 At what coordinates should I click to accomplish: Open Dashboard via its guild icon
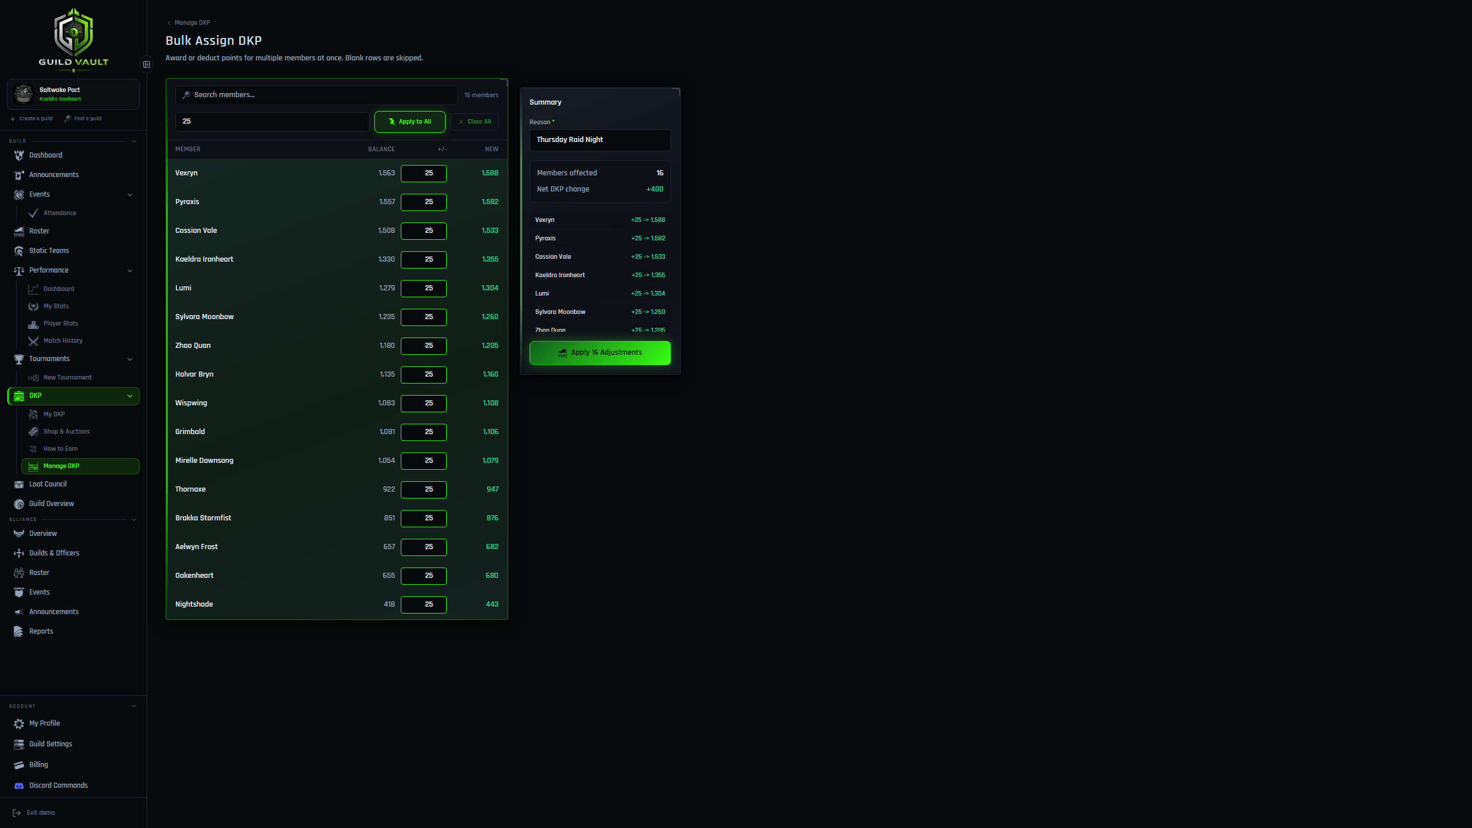point(19,155)
